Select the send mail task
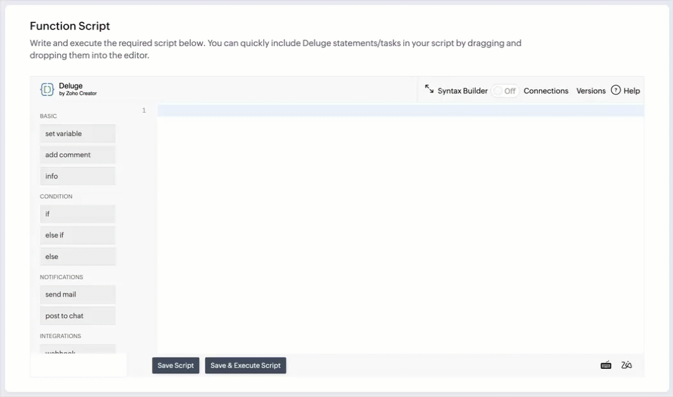 [78, 295]
